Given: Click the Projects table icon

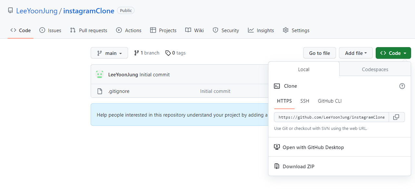Looking at the screenshot, I should [153, 30].
